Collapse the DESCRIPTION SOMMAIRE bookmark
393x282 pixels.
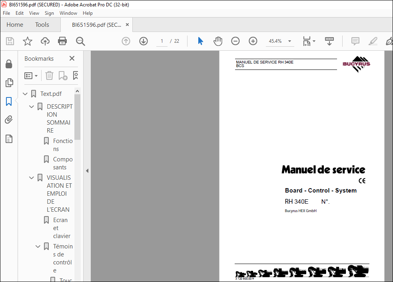coord(32,107)
